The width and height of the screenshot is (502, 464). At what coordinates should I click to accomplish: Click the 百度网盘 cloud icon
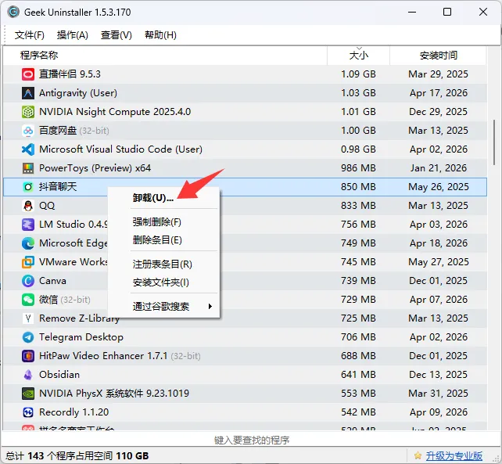click(x=28, y=131)
